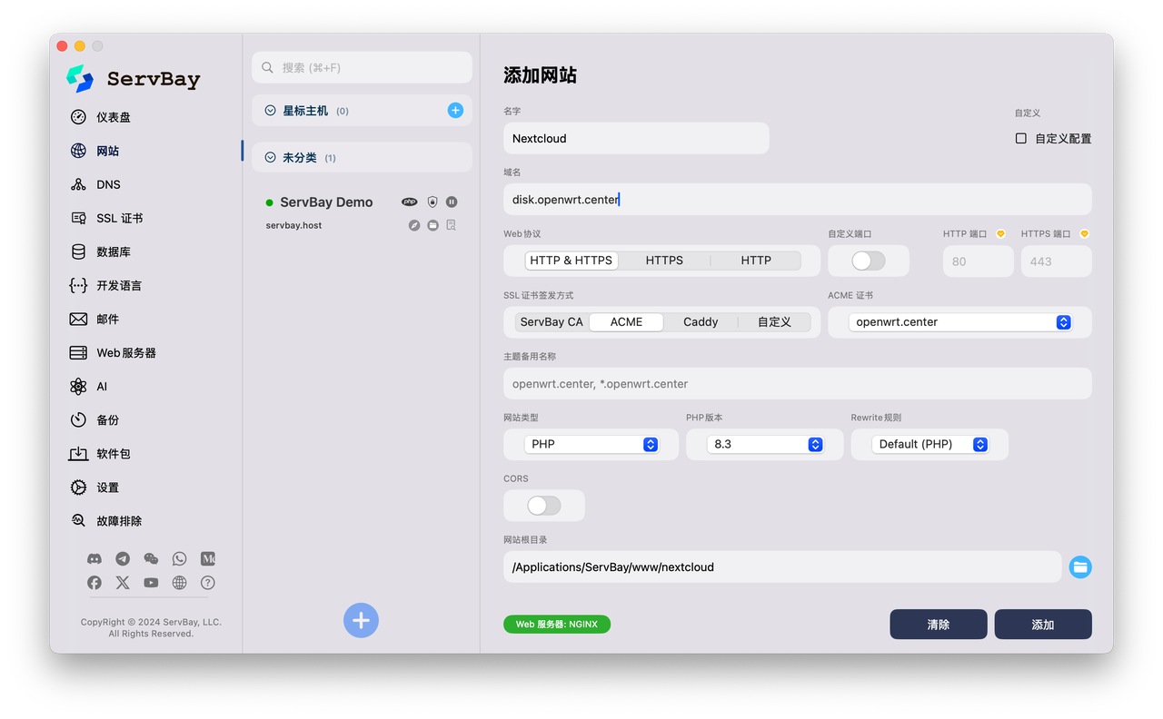Open SSL 证书 in the sidebar
The height and width of the screenshot is (719, 1163).
click(x=107, y=218)
